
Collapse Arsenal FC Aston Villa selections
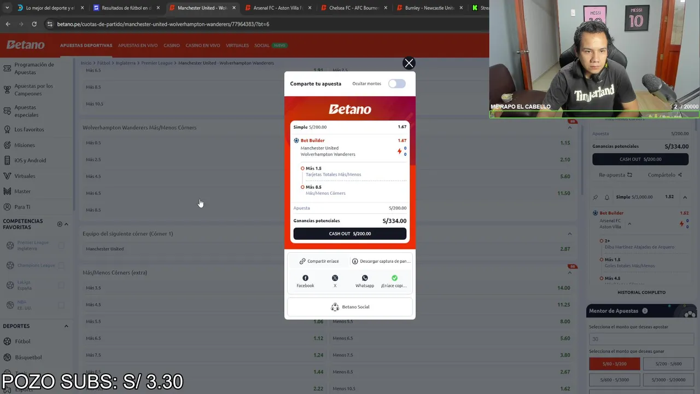629,224
